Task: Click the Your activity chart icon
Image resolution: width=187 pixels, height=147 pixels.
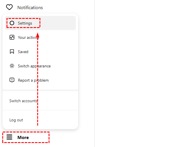Action: (x=12, y=37)
